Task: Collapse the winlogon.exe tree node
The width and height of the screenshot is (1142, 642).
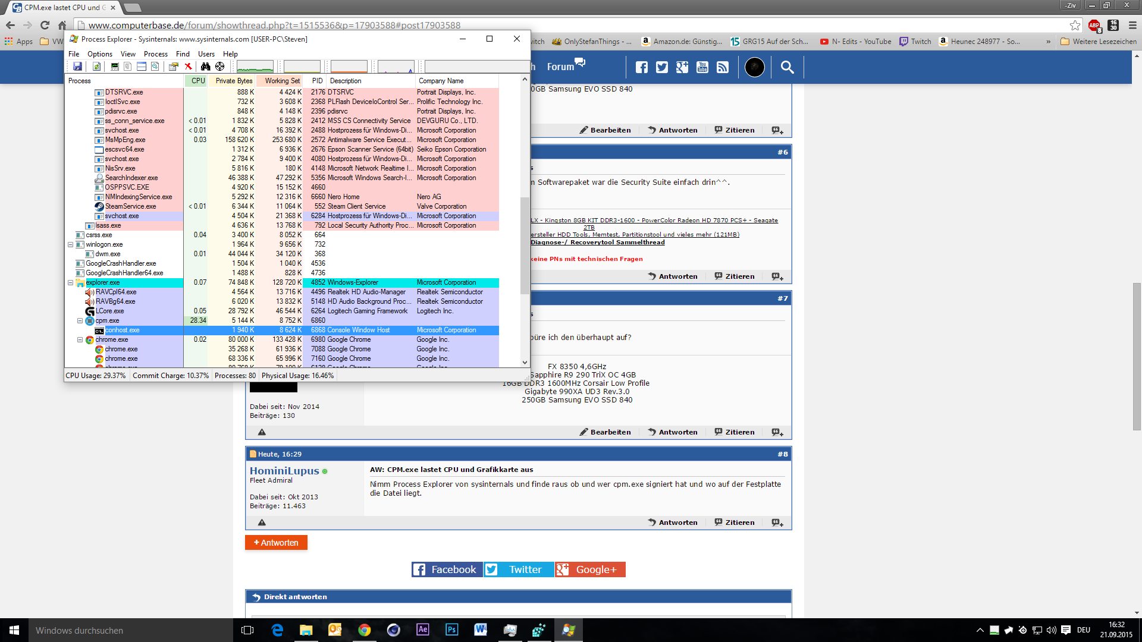Action: (x=70, y=245)
